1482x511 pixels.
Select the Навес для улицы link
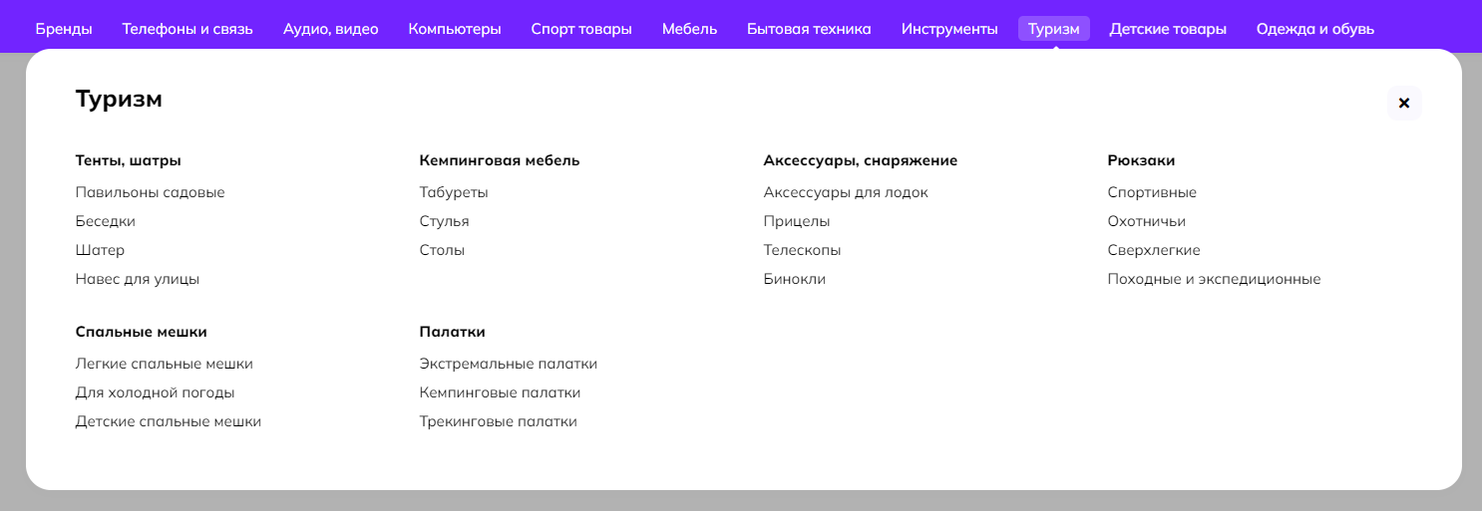coord(138,279)
